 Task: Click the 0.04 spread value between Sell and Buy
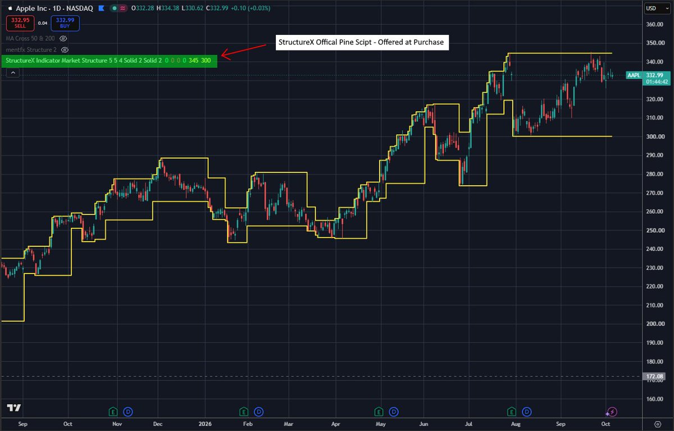click(42, 23)
